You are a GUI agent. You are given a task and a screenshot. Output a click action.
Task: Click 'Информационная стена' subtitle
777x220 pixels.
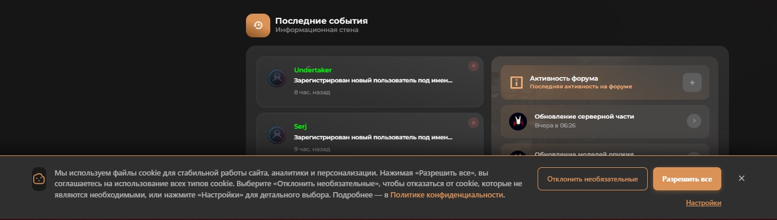tap(316, 30)
